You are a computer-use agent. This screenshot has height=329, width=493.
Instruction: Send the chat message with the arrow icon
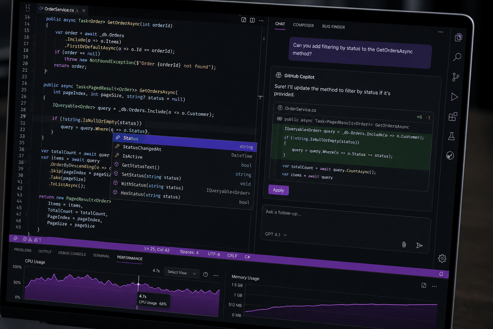[419, 245]
